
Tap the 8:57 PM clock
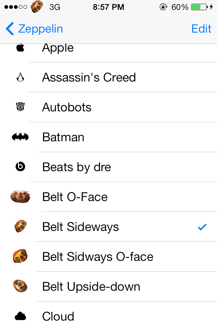tap(108, 7)
